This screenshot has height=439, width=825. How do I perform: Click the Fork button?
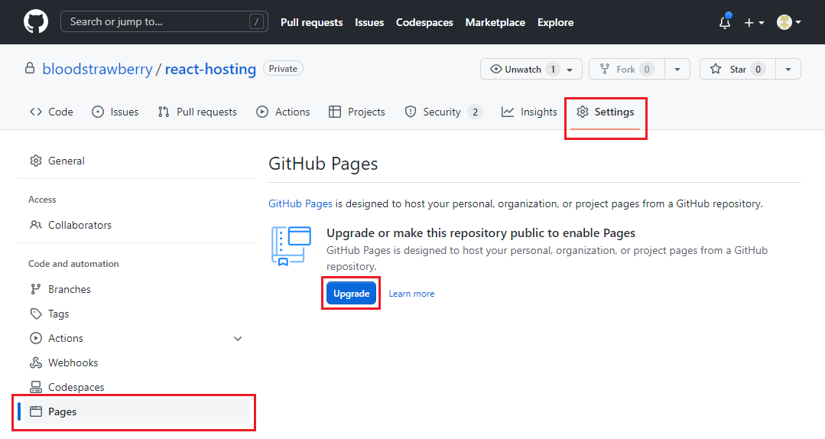[627, 69]
